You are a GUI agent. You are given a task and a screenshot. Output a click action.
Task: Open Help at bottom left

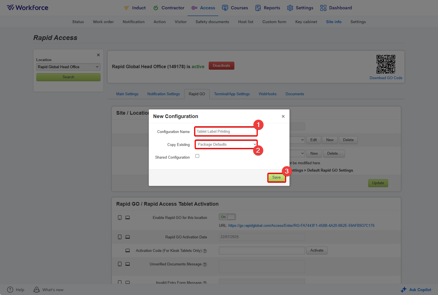coord(16,290)
